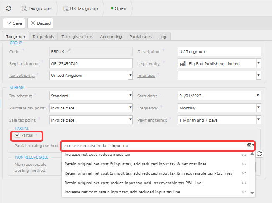Viewport: 272px width, 203px height.
Task: Click the help icon next to Registration no
Action: click(x=42, y=62)
